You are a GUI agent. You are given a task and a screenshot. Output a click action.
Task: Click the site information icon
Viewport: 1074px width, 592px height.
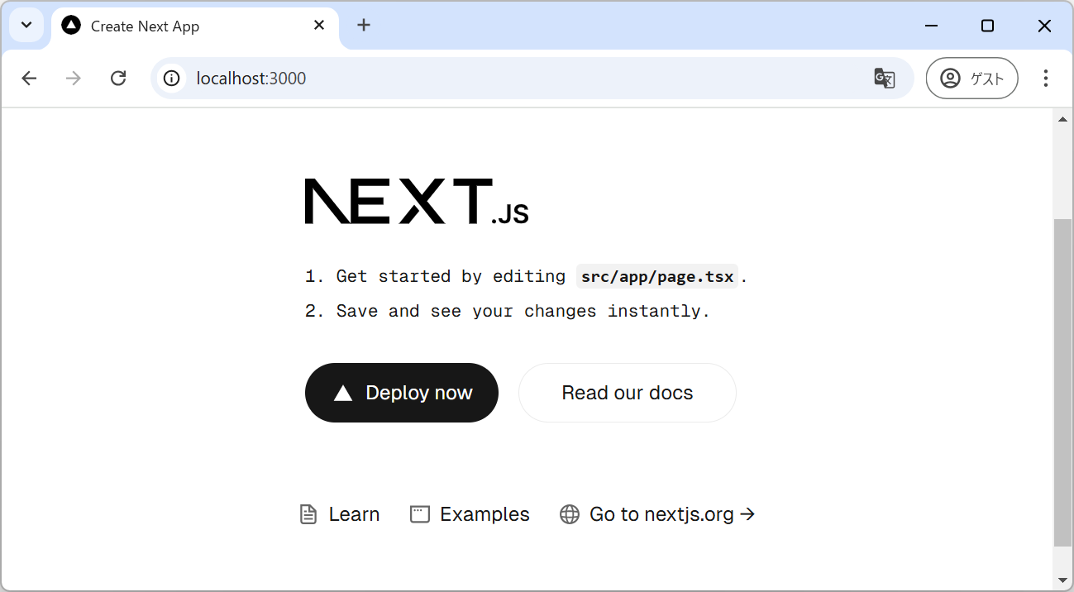(x=171, y=79)
